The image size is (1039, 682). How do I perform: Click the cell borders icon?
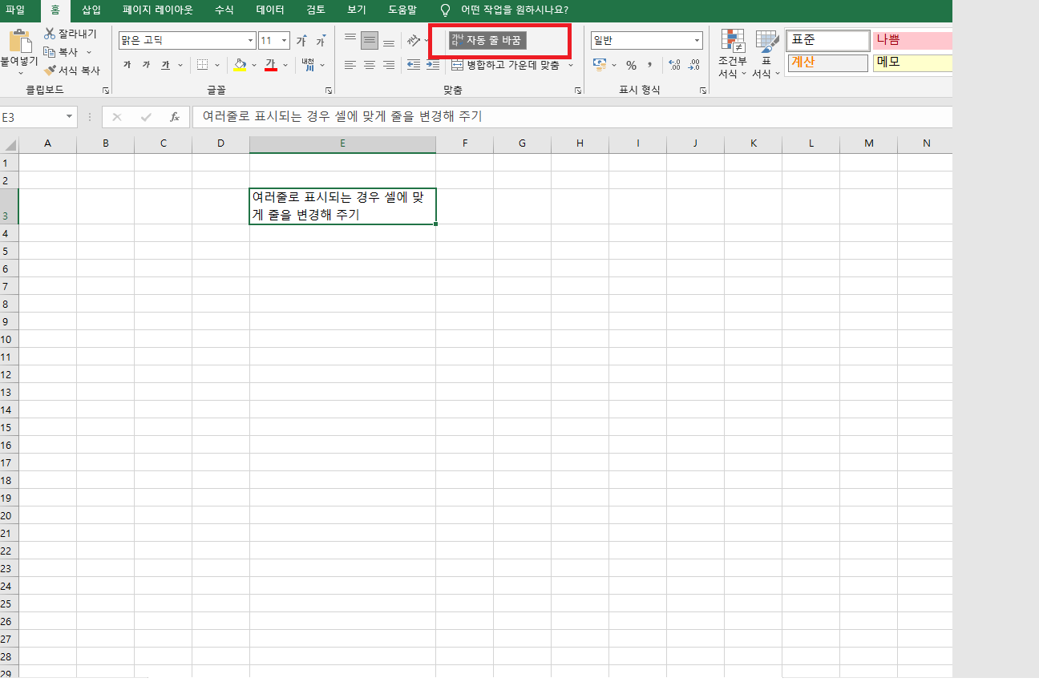(202, 65)
